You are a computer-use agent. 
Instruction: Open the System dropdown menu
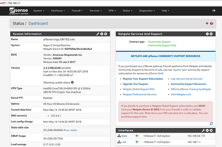39,11
